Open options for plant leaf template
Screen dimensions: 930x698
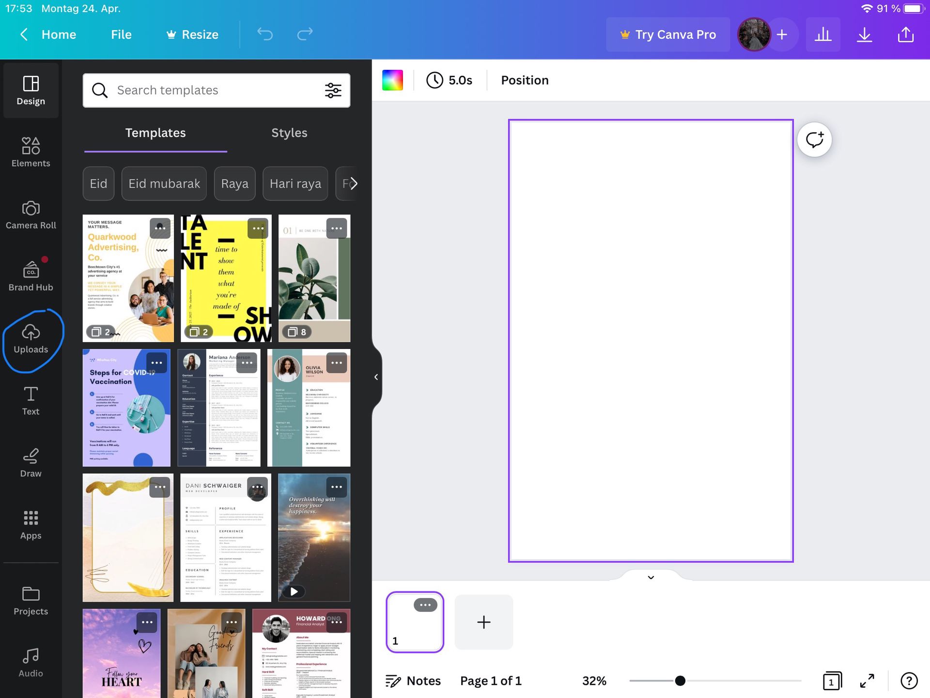[337, 228]
